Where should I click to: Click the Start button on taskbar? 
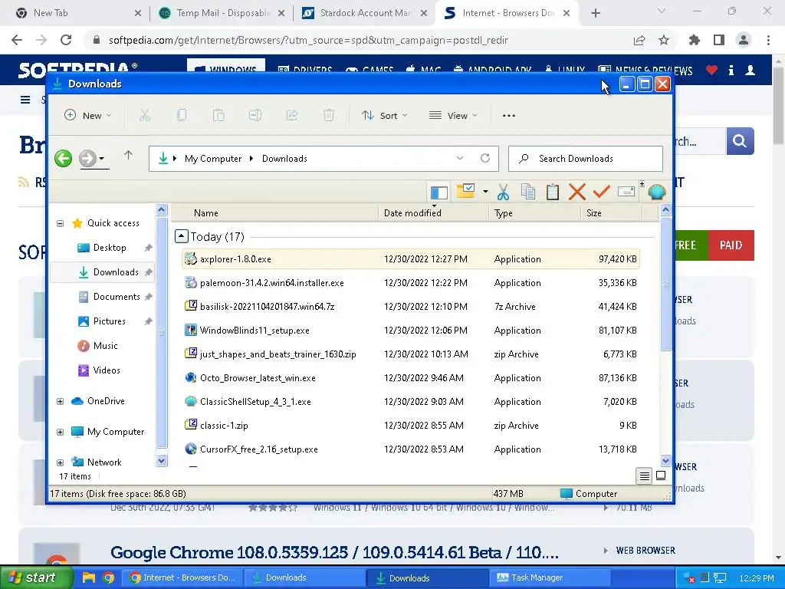click(36, 577)
